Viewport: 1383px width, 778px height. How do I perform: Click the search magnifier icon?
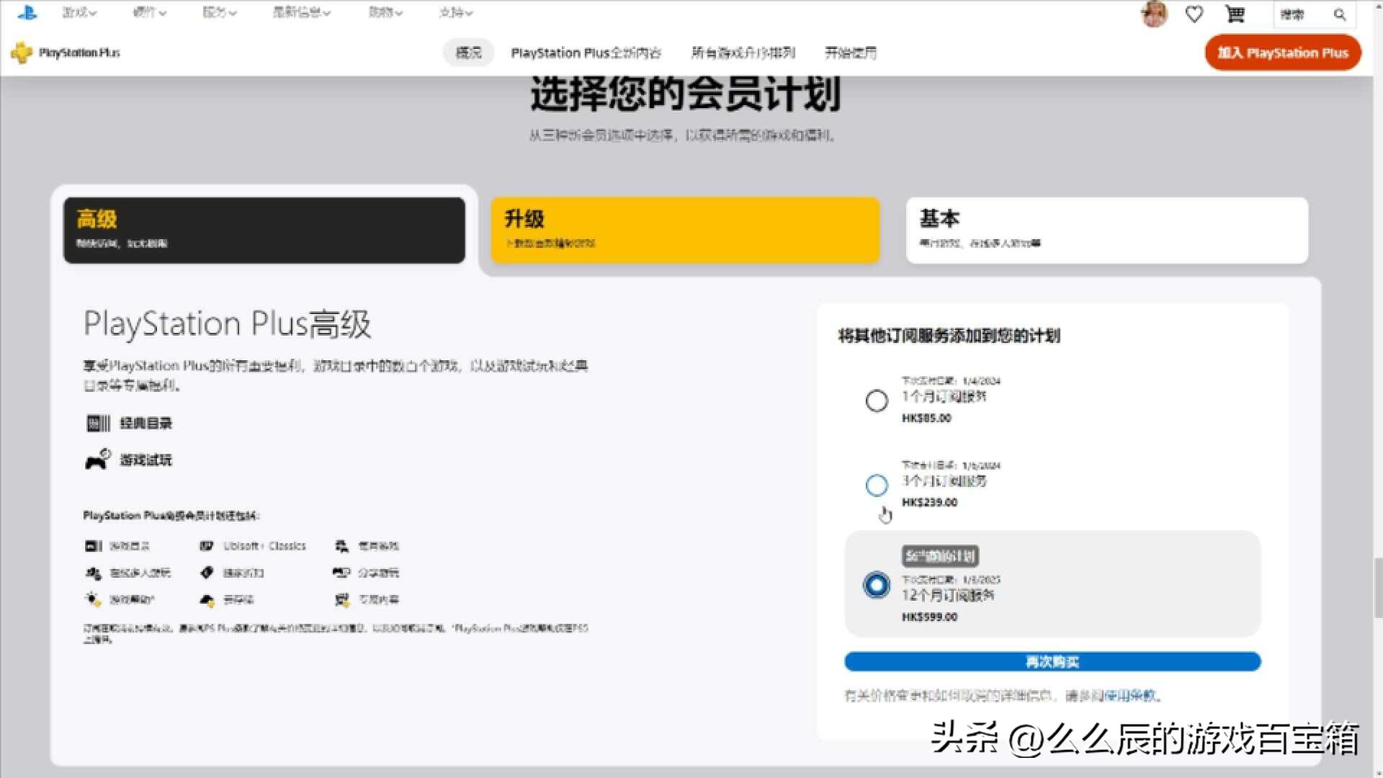(x=1341, y=14)
